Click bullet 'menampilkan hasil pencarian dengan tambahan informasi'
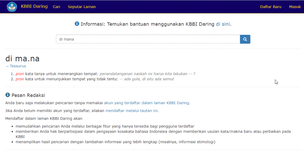 click(x=115, y=142)
